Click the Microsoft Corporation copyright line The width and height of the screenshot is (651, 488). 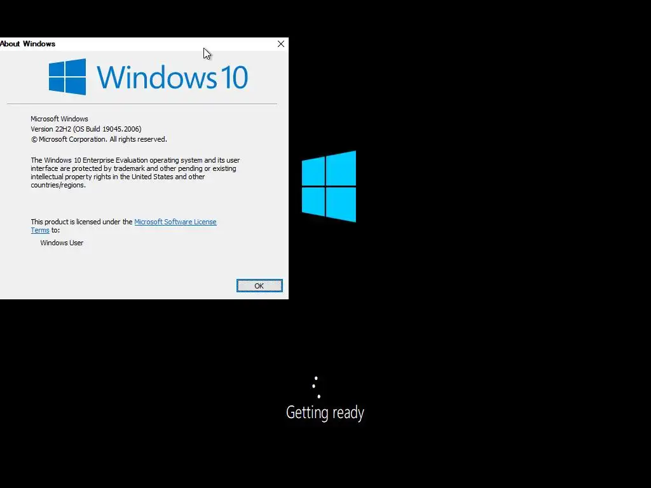[99, 139]
